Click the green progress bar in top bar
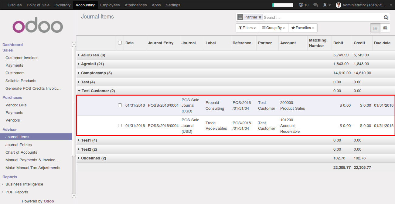Viewport: 395px width, 204px height. click(x=282, y=5)
